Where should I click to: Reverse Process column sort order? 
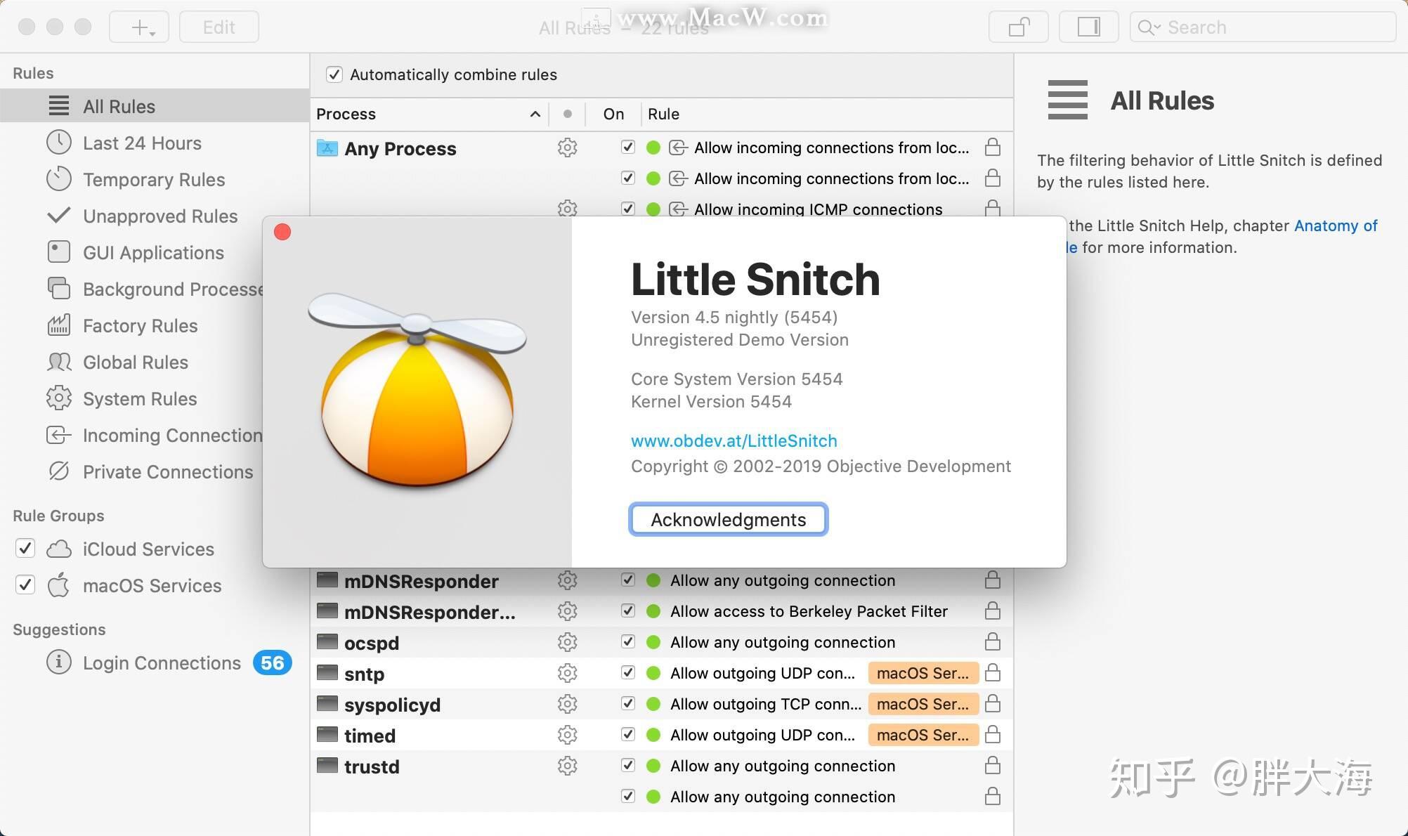534,114
